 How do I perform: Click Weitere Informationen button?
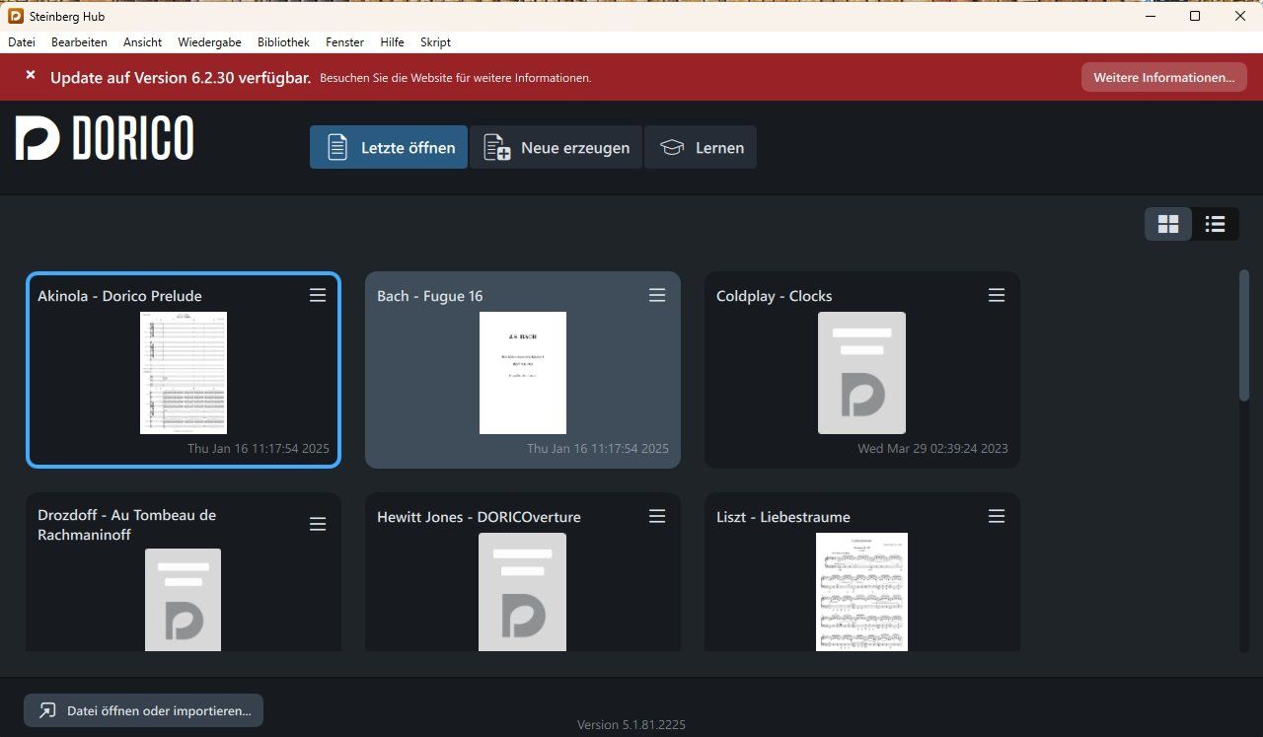[x=1163, y=77]
